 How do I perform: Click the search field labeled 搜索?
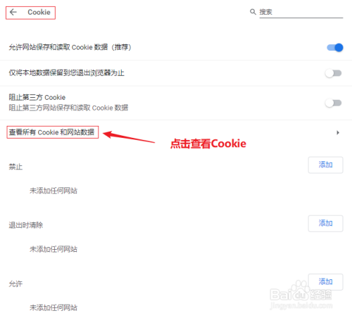pyautogui.click(x=301, y=12)
